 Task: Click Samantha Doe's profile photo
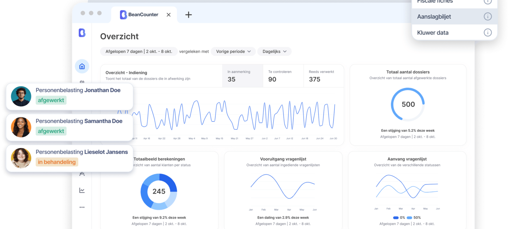click(21, 127)
